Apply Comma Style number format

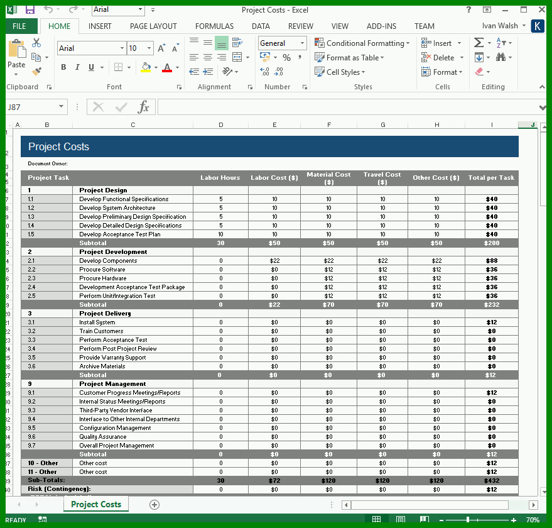coord(300,57)
